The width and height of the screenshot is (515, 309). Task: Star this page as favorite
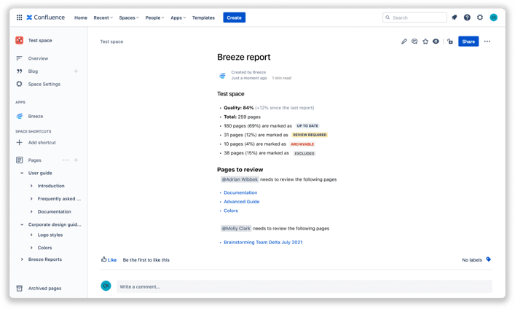pyautogui.click(x=425, y=42)
